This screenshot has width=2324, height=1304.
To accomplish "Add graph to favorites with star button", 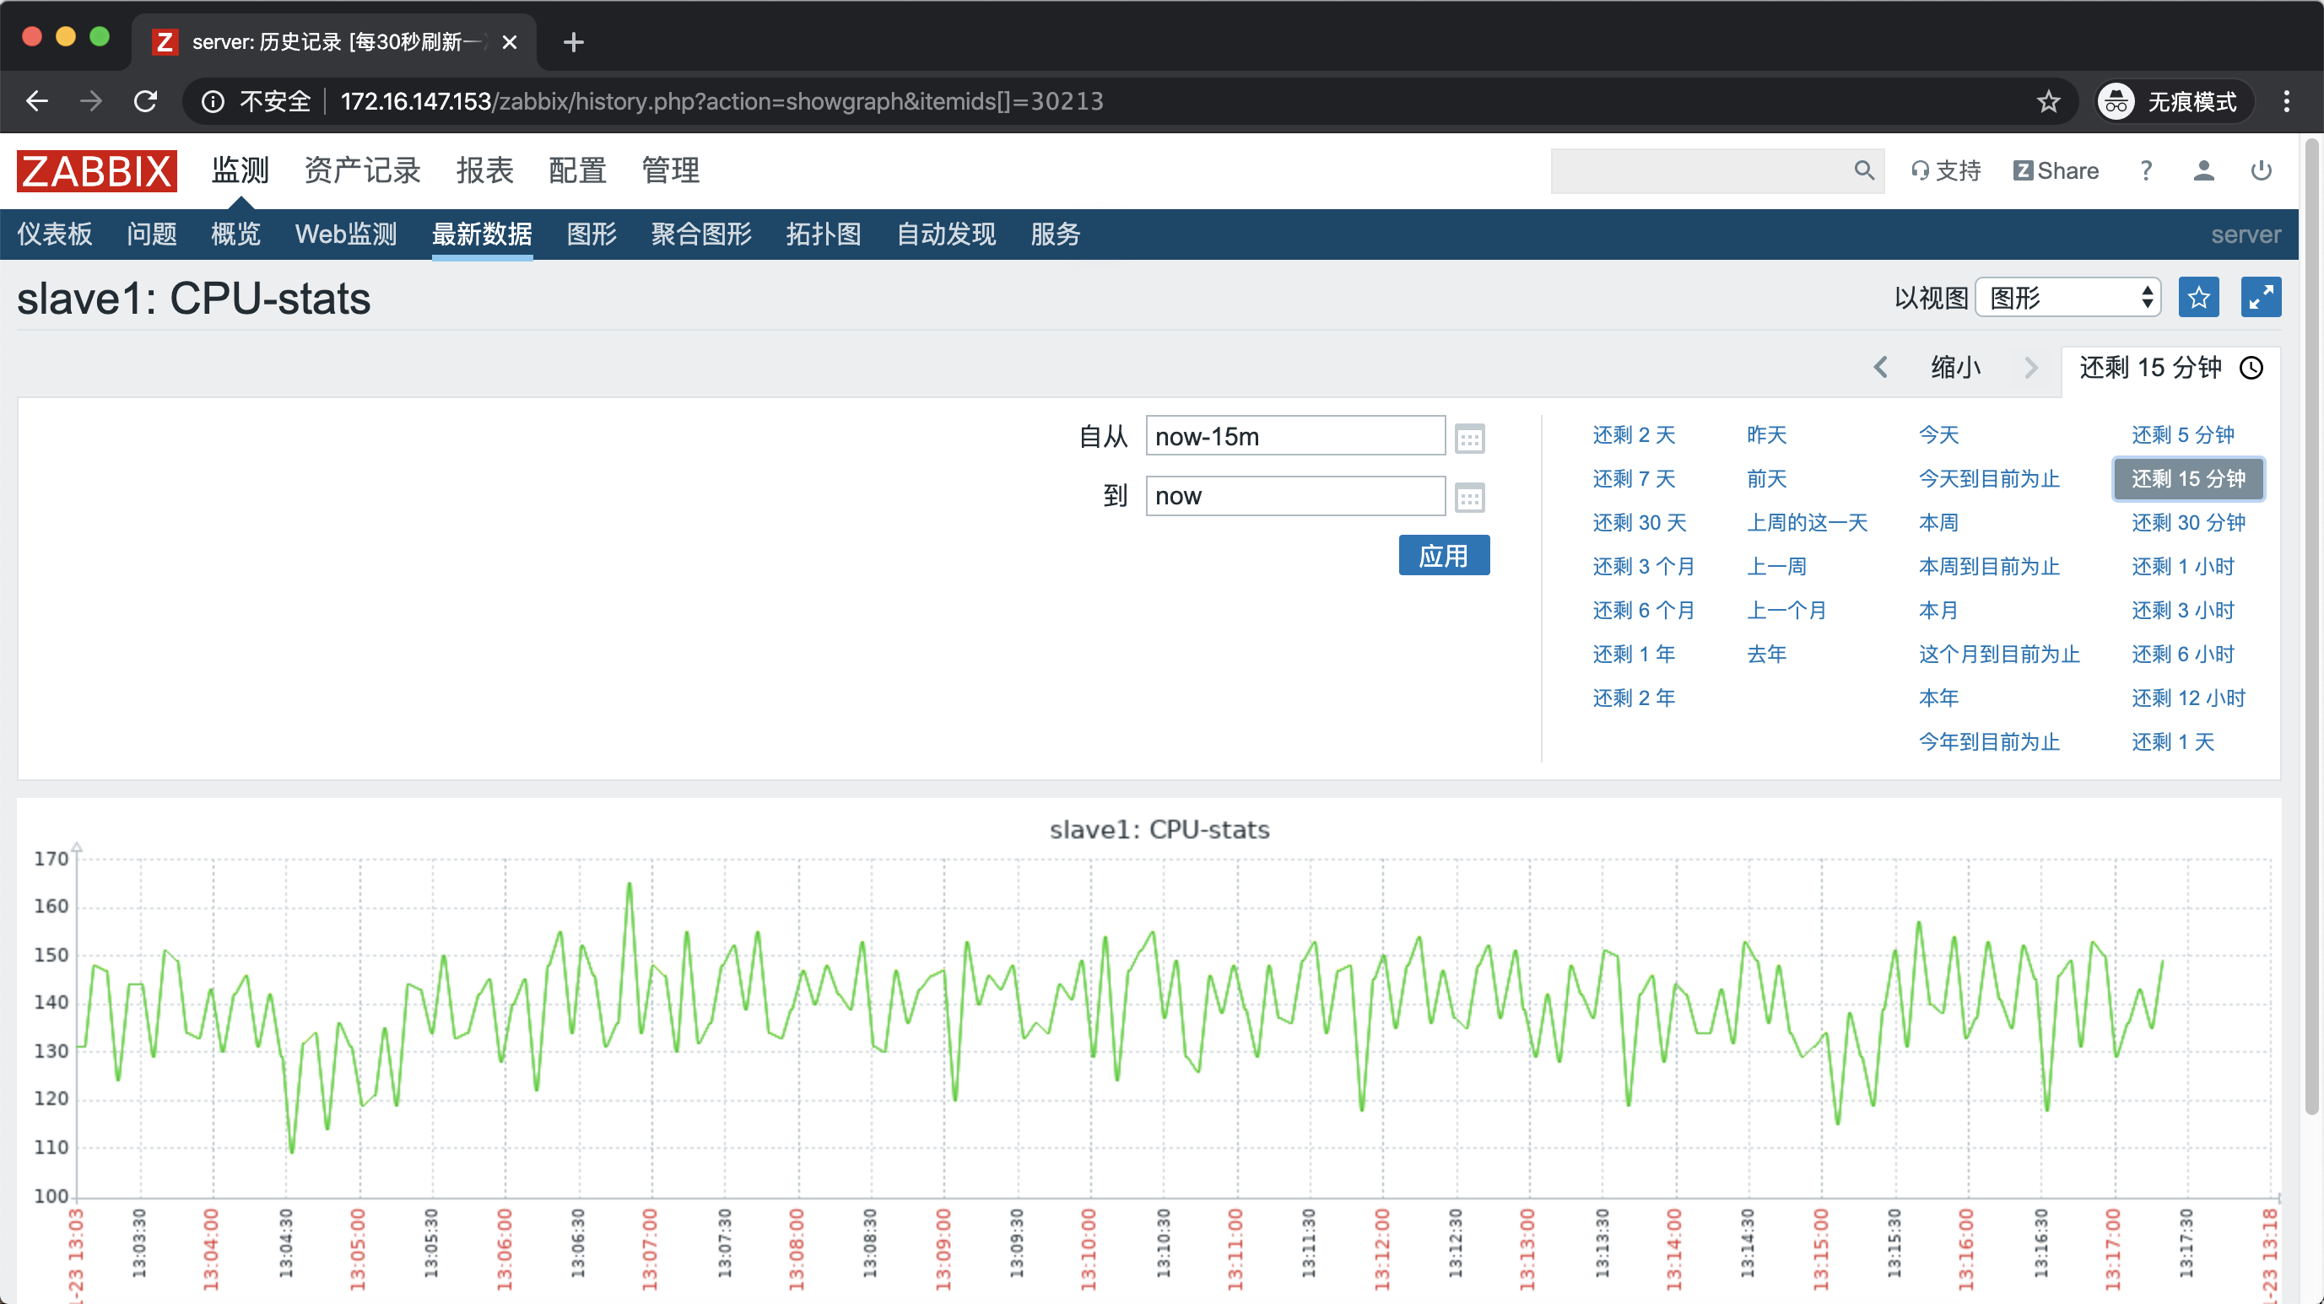I will point(2197,298).
